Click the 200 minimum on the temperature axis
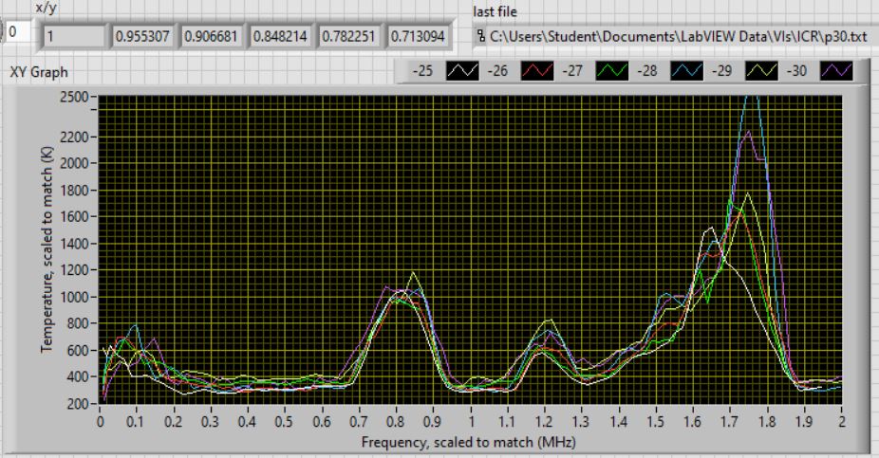The image size is (879, 458). 78,403
